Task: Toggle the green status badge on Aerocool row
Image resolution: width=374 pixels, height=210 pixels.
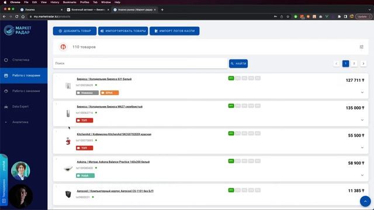Action: coord(231,190)
